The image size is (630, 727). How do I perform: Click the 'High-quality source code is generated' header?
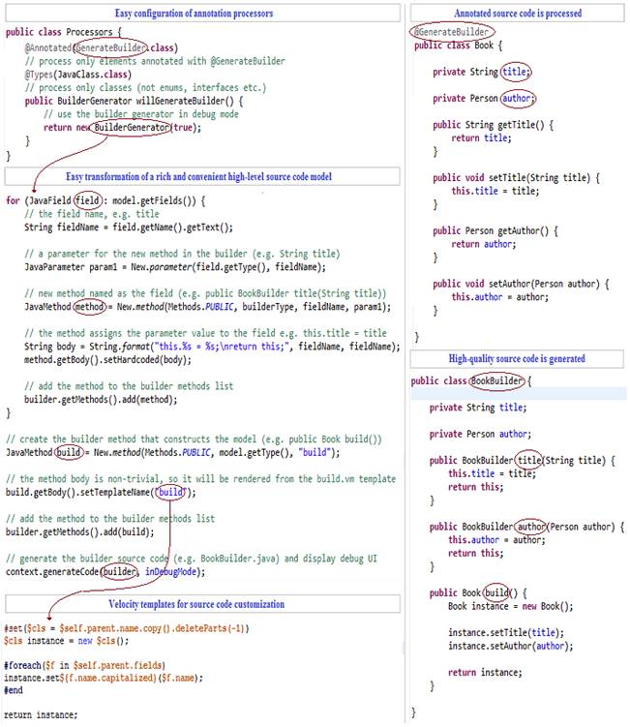point(518,358)
